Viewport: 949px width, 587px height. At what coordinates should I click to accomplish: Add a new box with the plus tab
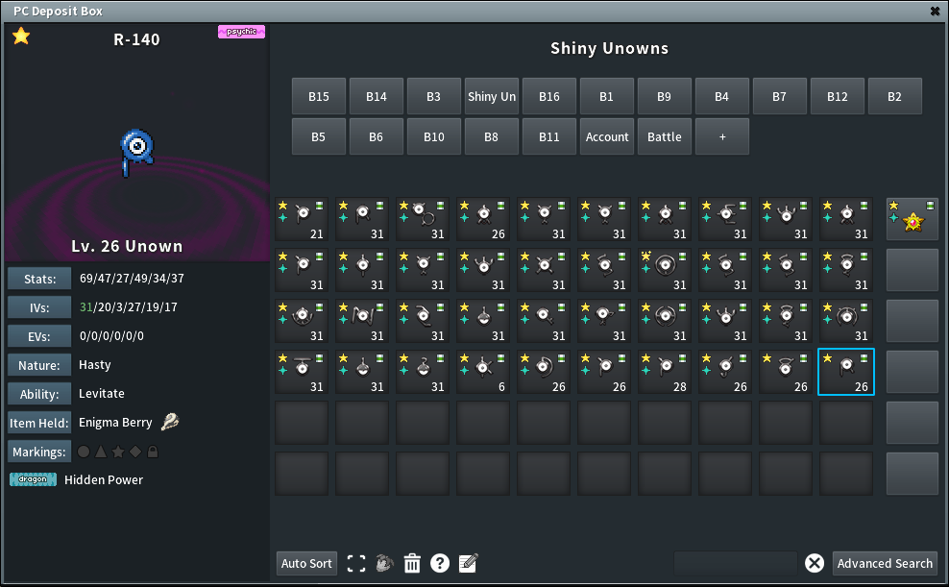722,136
